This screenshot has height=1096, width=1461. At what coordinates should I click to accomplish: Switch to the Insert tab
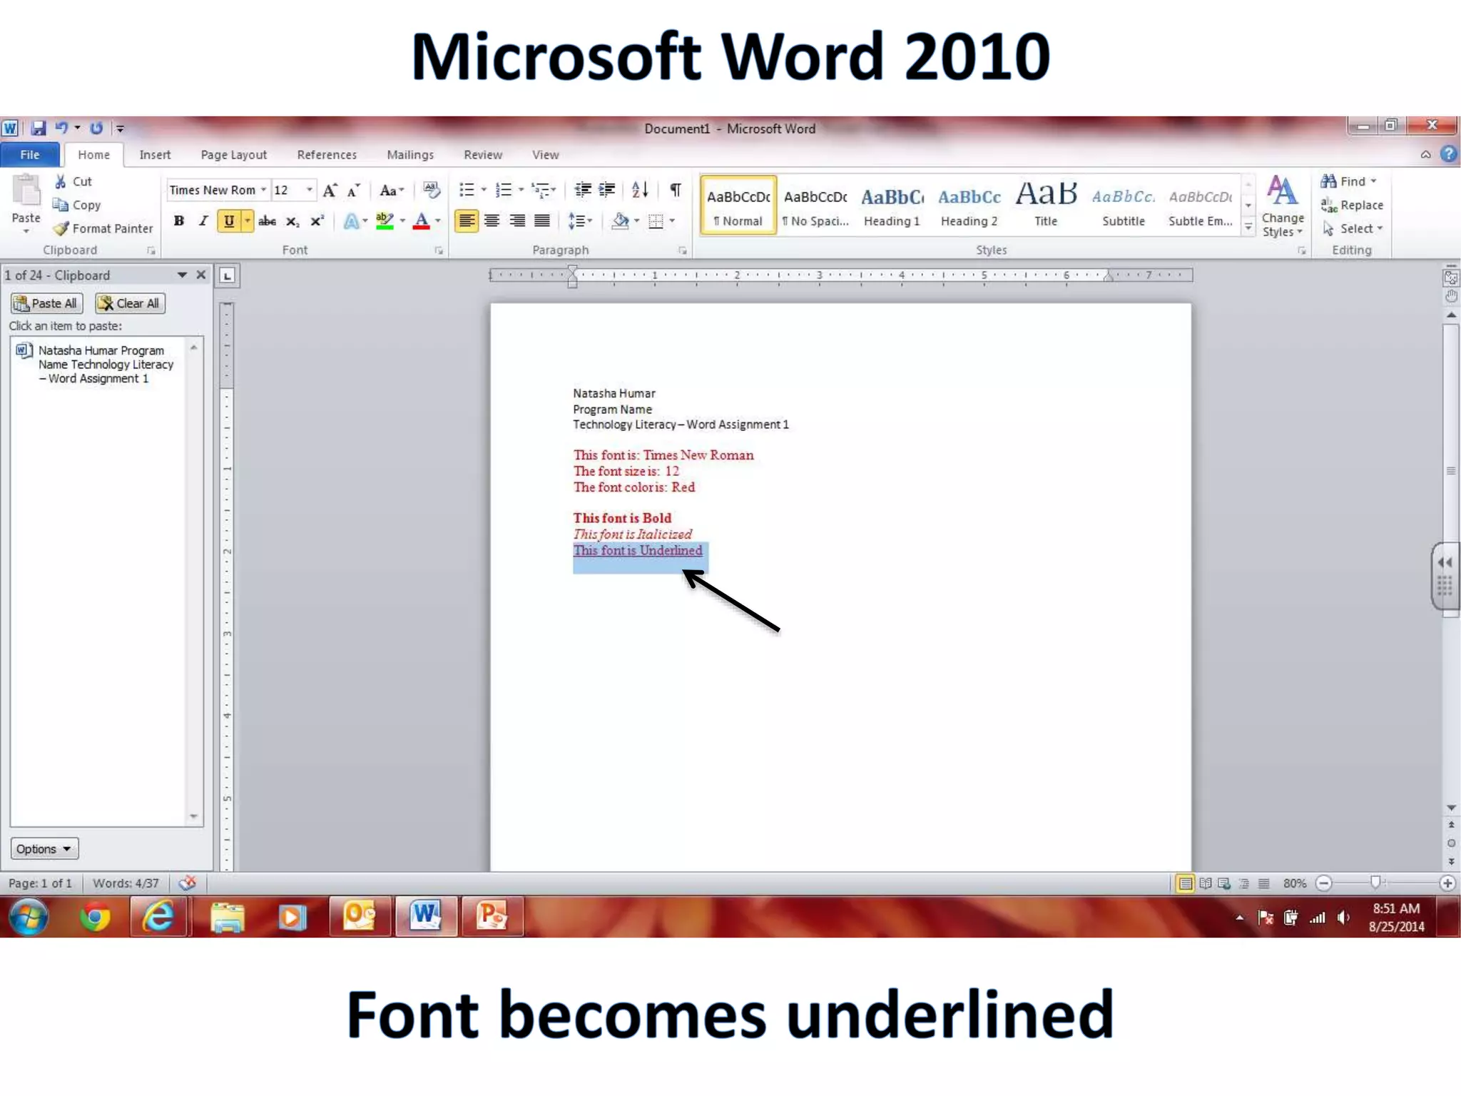(155, 155)
